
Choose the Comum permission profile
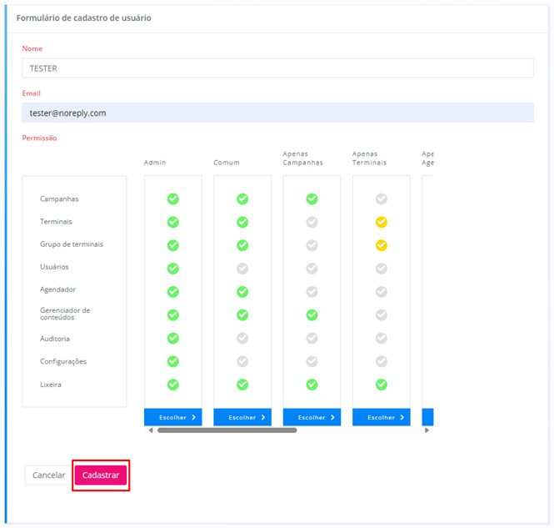(x=242, y=417)
